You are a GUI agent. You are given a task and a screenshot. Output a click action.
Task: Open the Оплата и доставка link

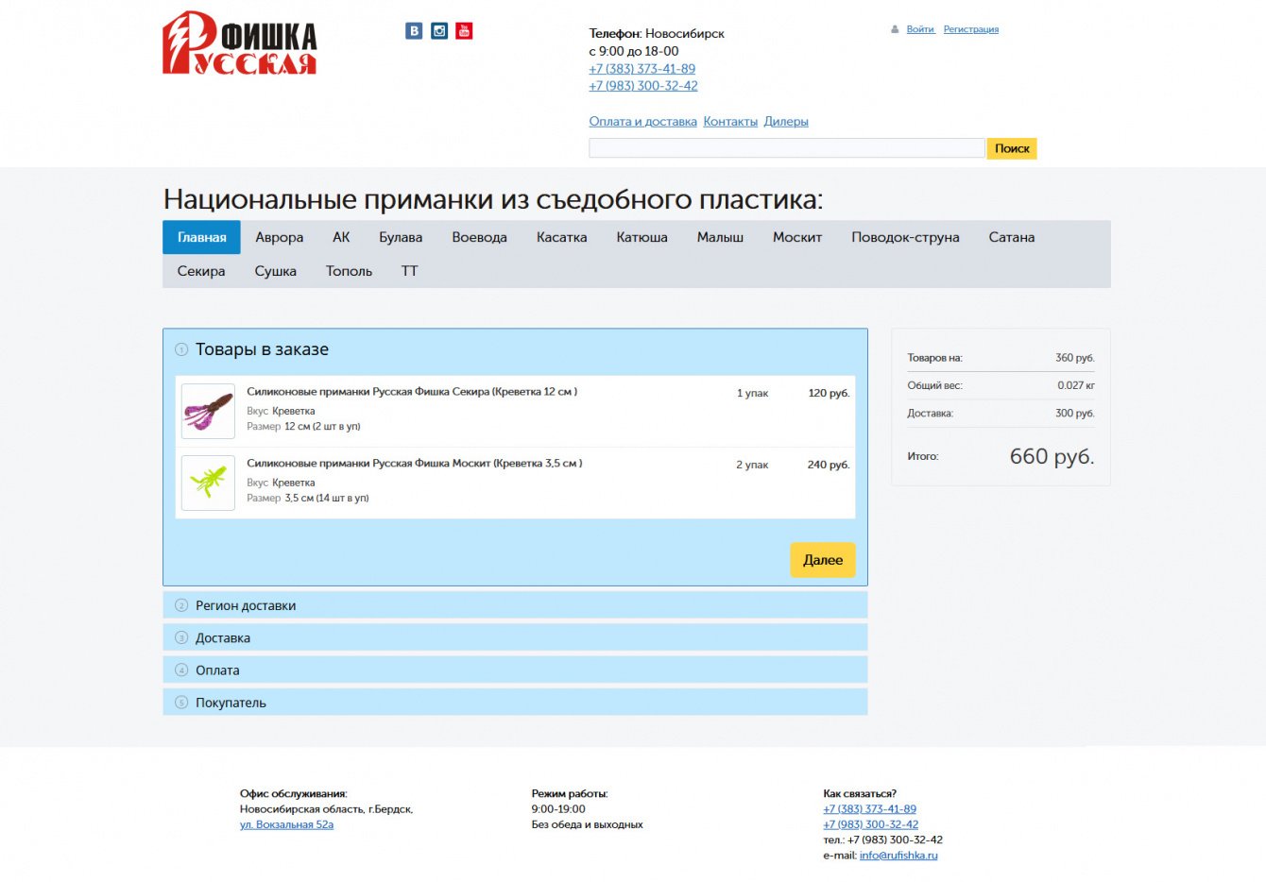643,121
